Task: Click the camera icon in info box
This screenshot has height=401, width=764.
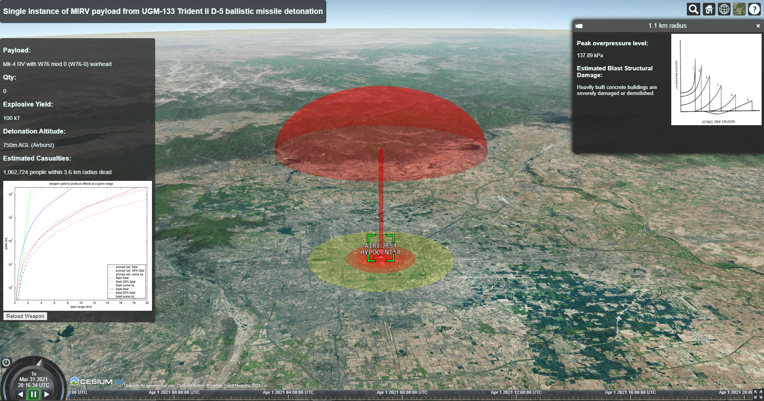Action: tap(579, 26)
